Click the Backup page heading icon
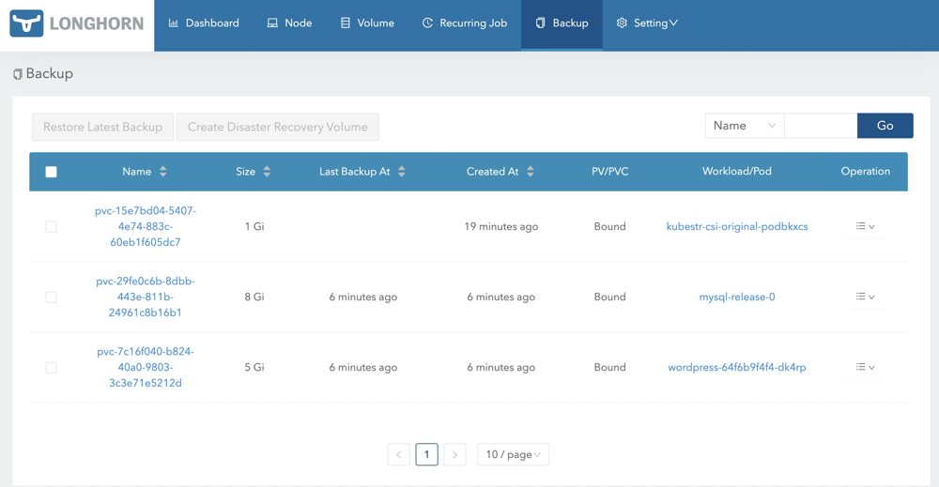 18,74
